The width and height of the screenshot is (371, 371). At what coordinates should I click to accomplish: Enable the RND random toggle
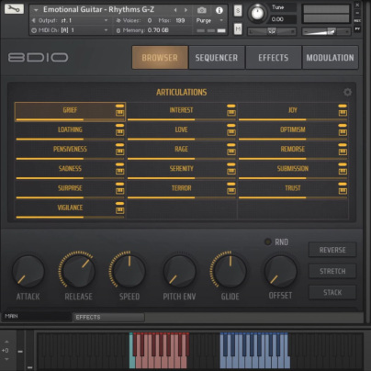268,242
